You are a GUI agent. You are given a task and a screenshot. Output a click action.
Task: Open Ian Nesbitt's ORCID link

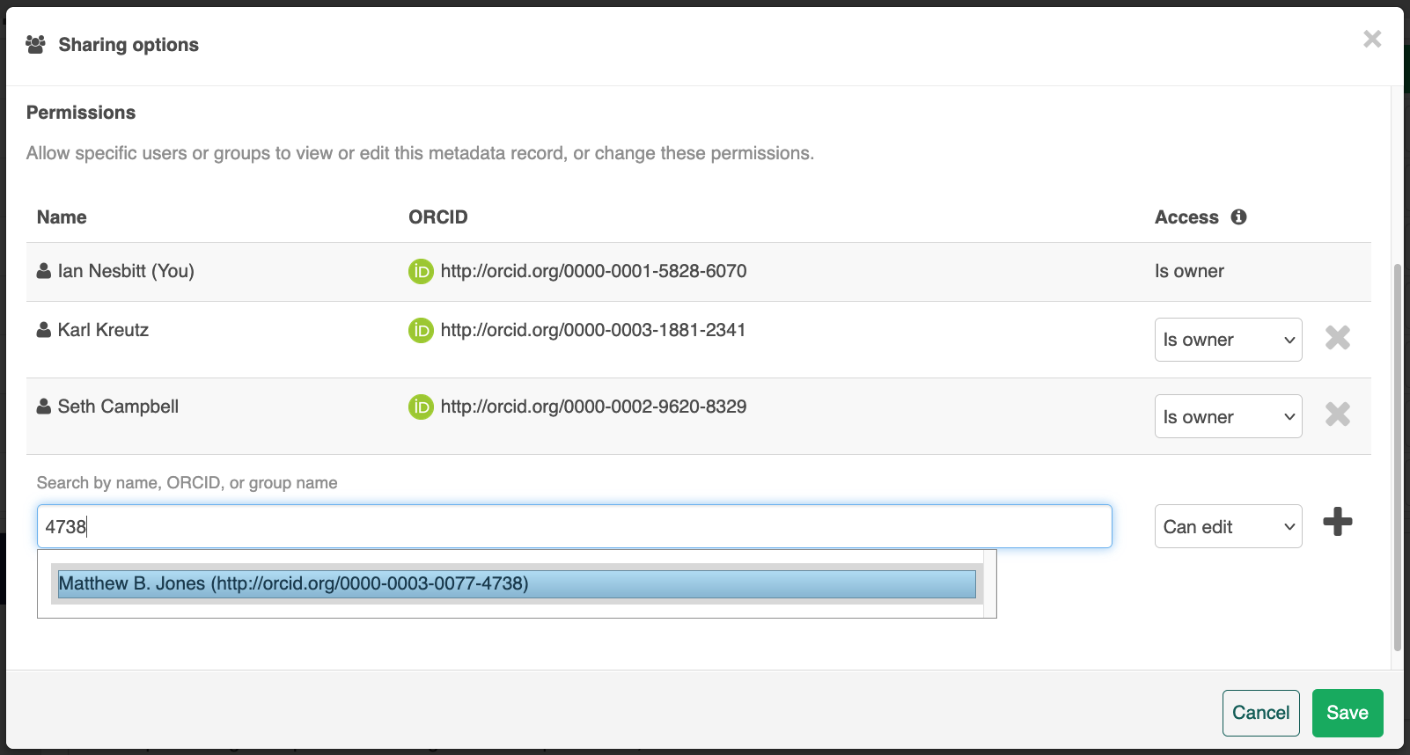593,271
